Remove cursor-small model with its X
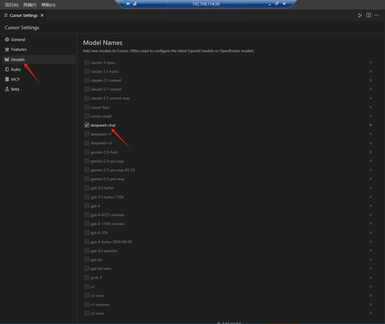Image resolution: width=385 pixels, height=324 pixels. pos(371,116)
